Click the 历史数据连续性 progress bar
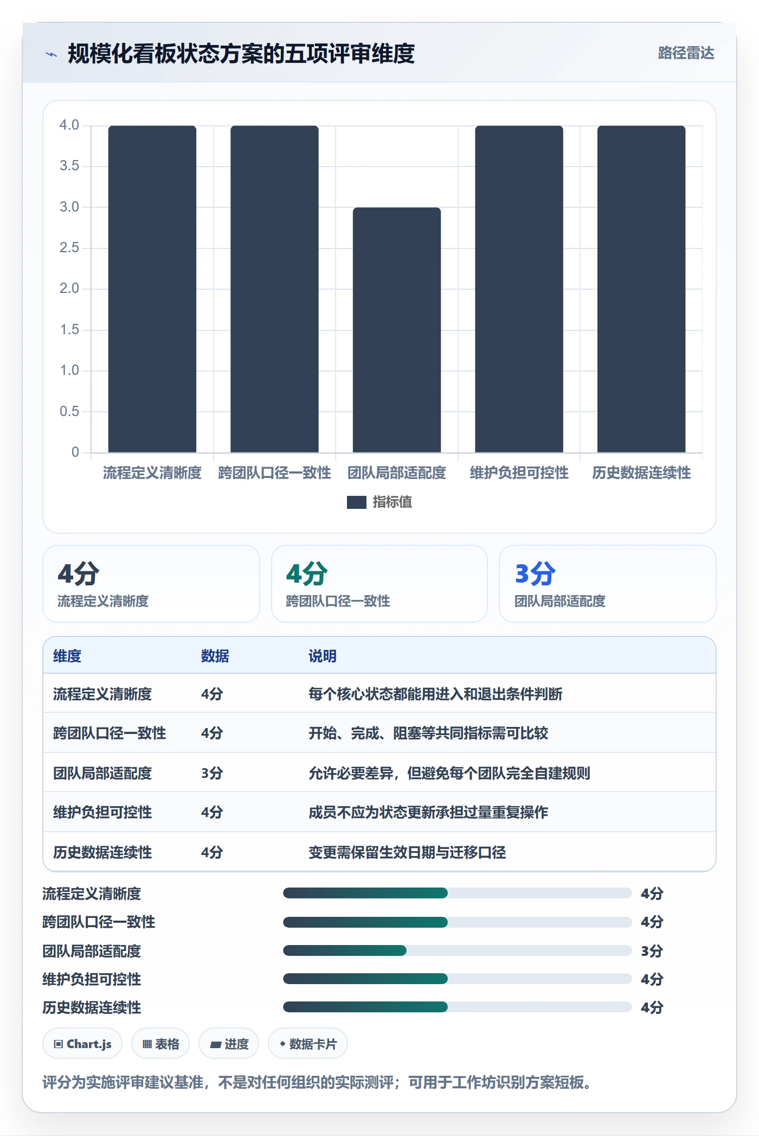Image resolution: width=759 pixels, height=1136 pixels. [458, 1007]
